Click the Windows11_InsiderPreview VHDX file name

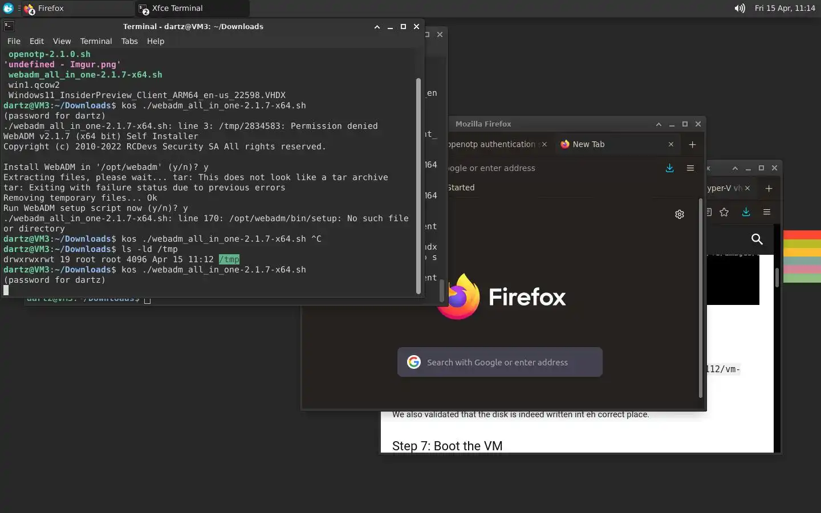coord(147,95)
